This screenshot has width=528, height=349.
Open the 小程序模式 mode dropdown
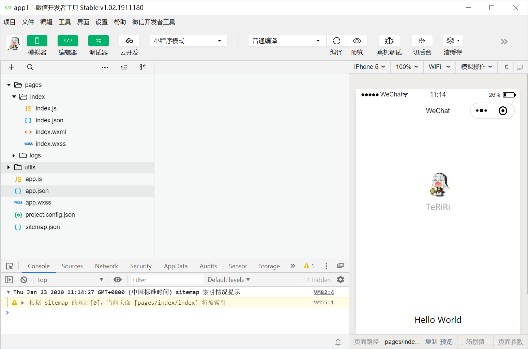click(x=188, y=41)
